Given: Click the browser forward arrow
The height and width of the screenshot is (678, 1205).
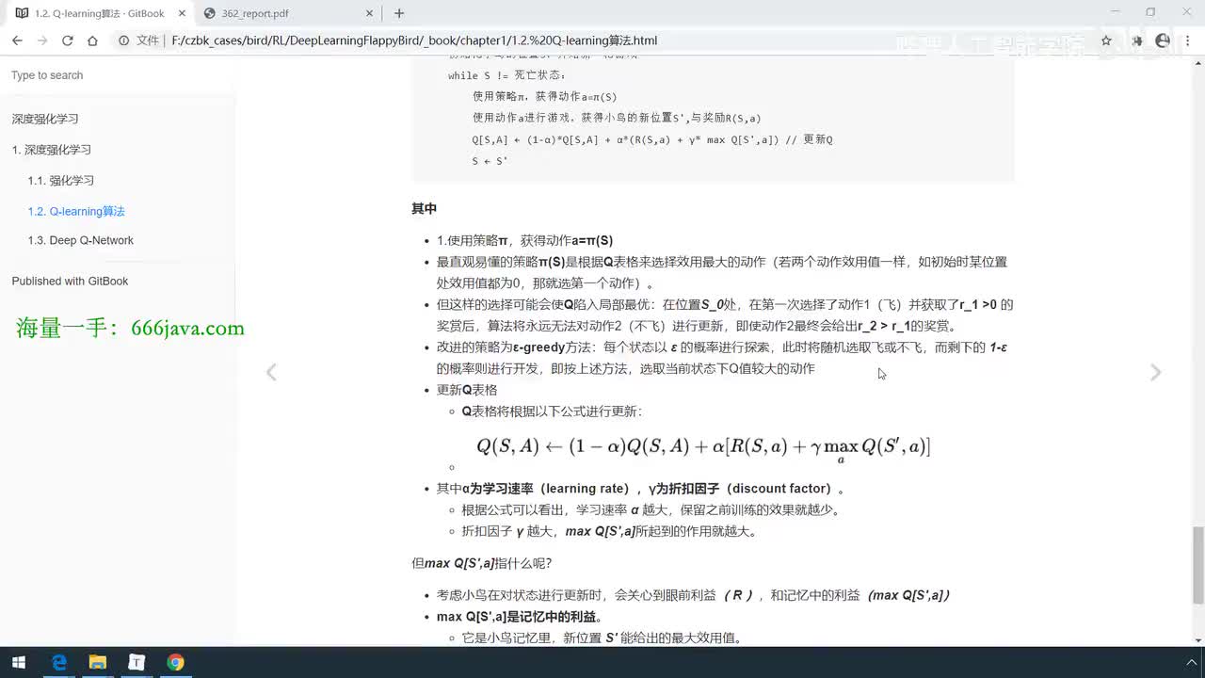Looking at the screenshot, I should (x=42, y=40).
